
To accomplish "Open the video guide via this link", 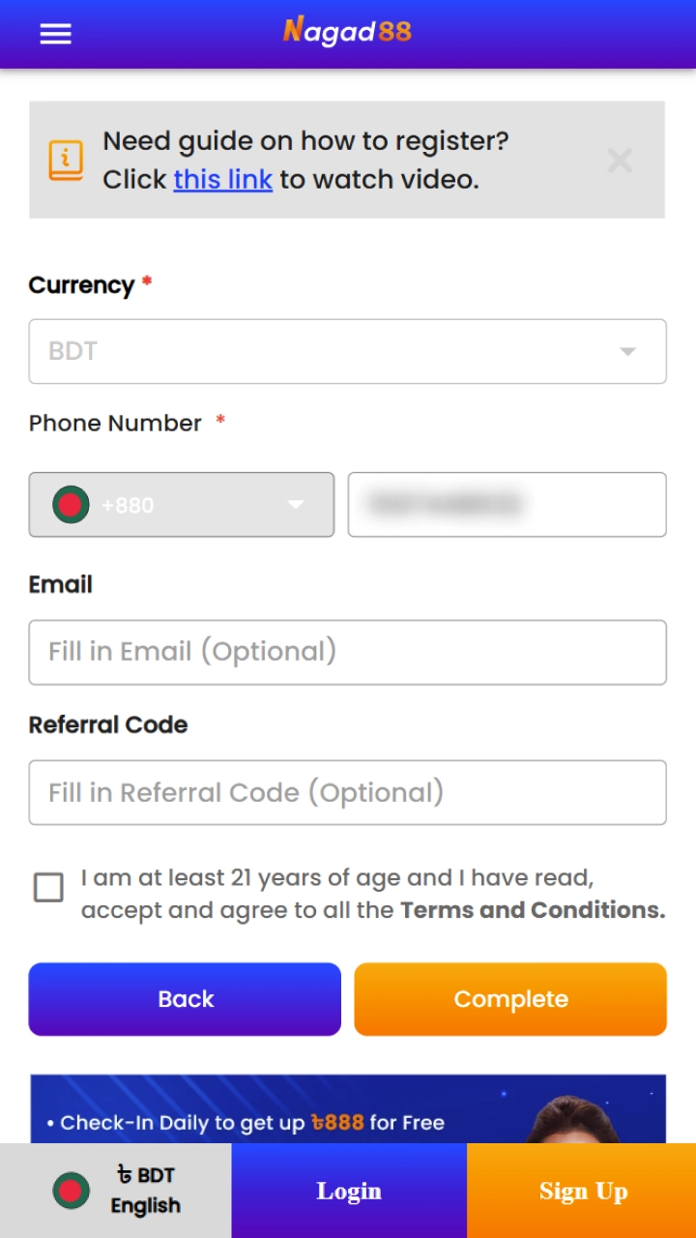I will tap(222, 179).
